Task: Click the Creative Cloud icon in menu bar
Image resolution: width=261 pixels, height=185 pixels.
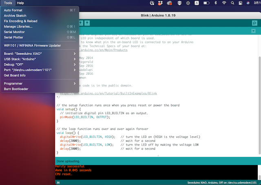Action: (170, 3)
